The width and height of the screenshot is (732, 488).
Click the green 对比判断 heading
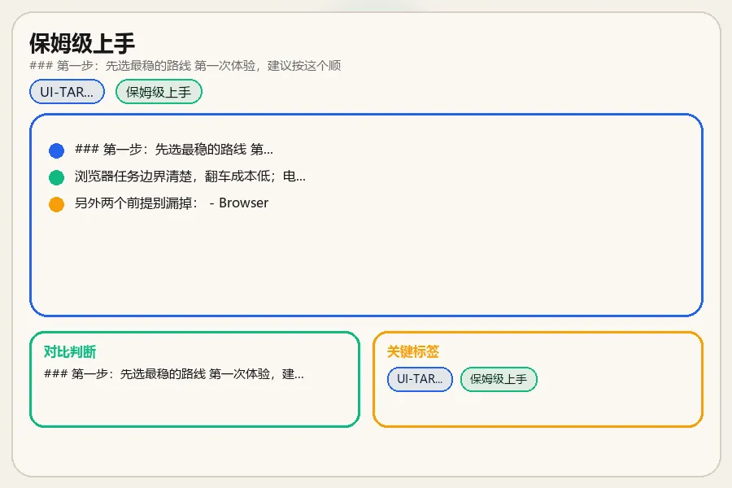tap(70, 351)
